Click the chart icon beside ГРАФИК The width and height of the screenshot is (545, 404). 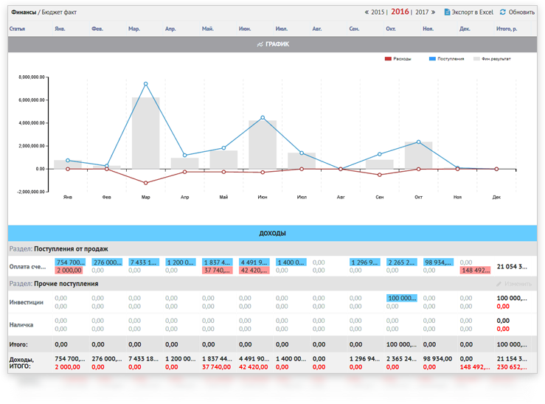pyautogui.click(x=260, y=44)
